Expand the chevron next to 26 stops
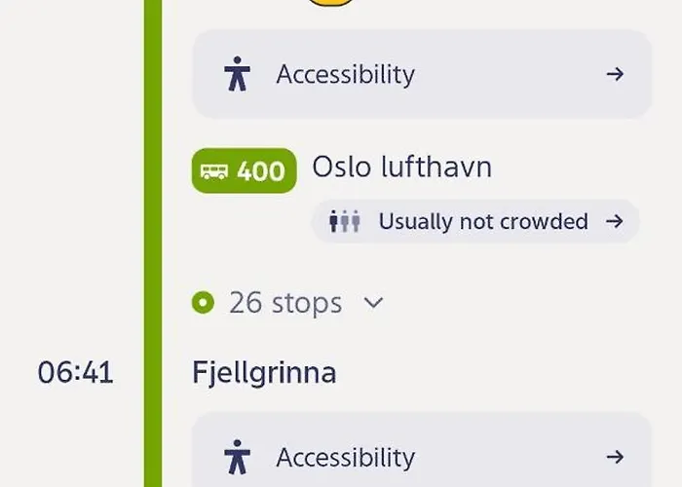The width and height of the screenshot is (682, 487). 373,303
